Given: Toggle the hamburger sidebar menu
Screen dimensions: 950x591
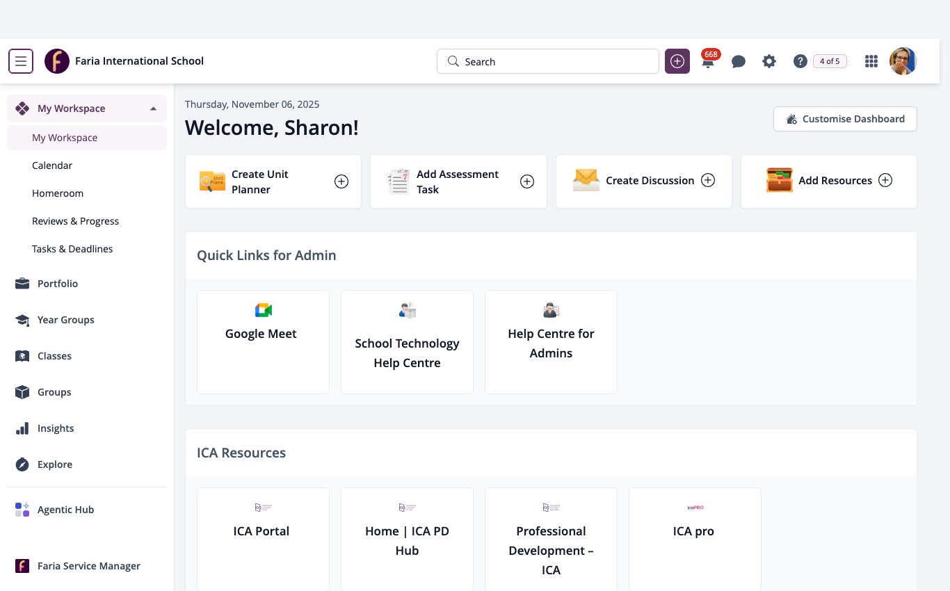Looking at the screenshot, I should 21,61.
